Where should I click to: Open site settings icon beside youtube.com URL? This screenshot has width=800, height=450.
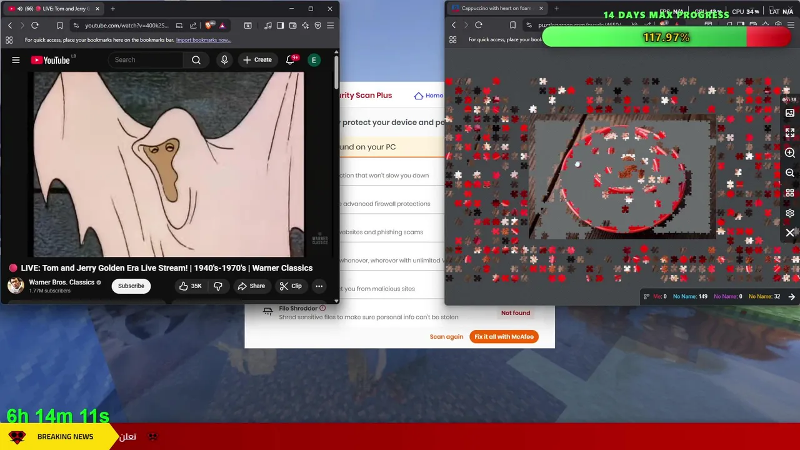click(76, 26)
